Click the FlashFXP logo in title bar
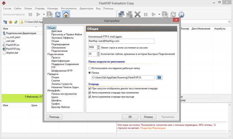Screen dimensions: 233x139 point(4,3)
